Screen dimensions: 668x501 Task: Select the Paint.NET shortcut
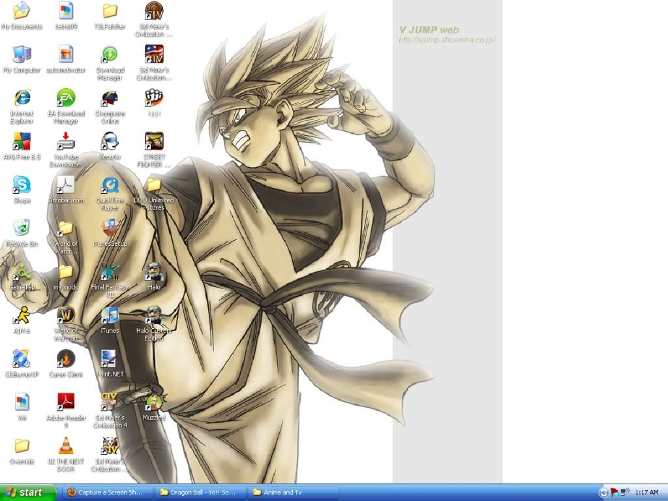pos(110,359)
